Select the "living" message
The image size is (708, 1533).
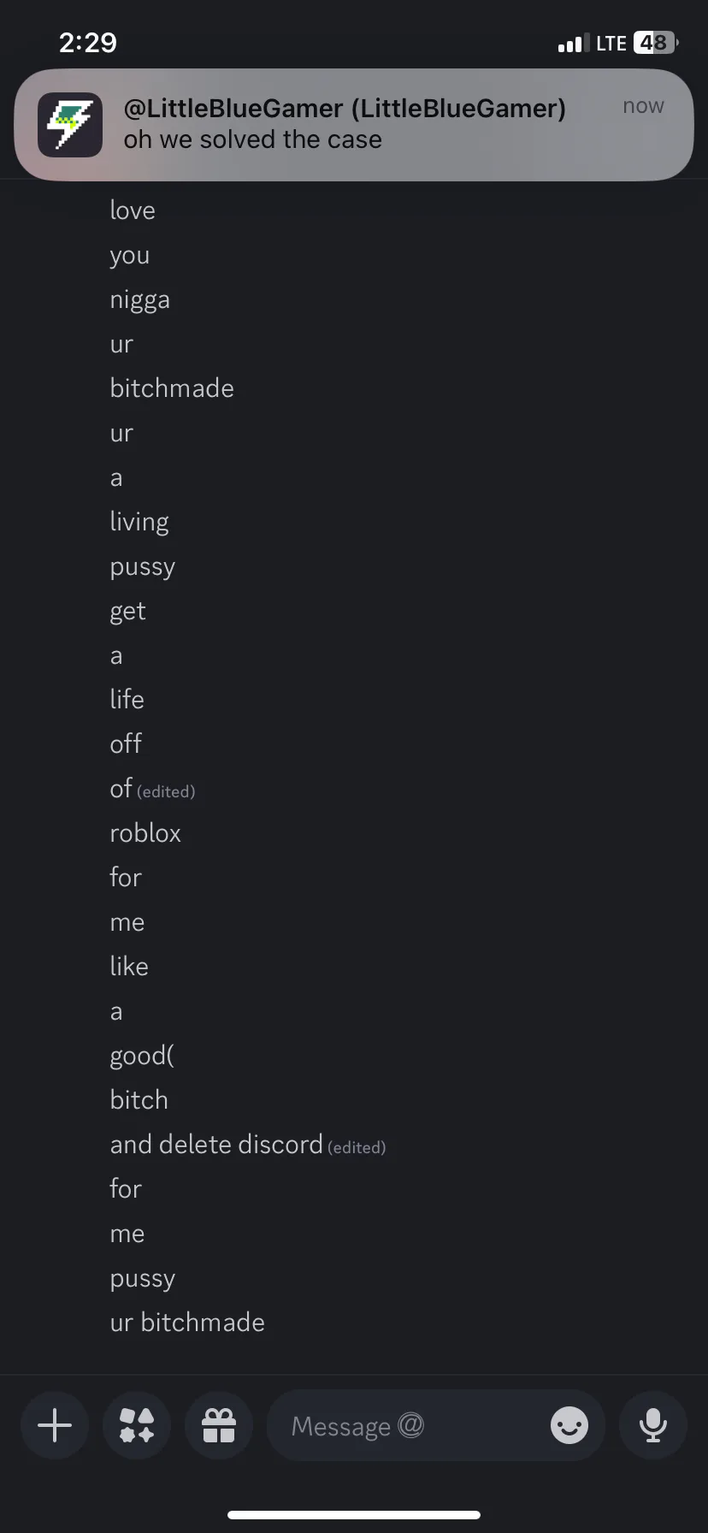pos(139,522)
